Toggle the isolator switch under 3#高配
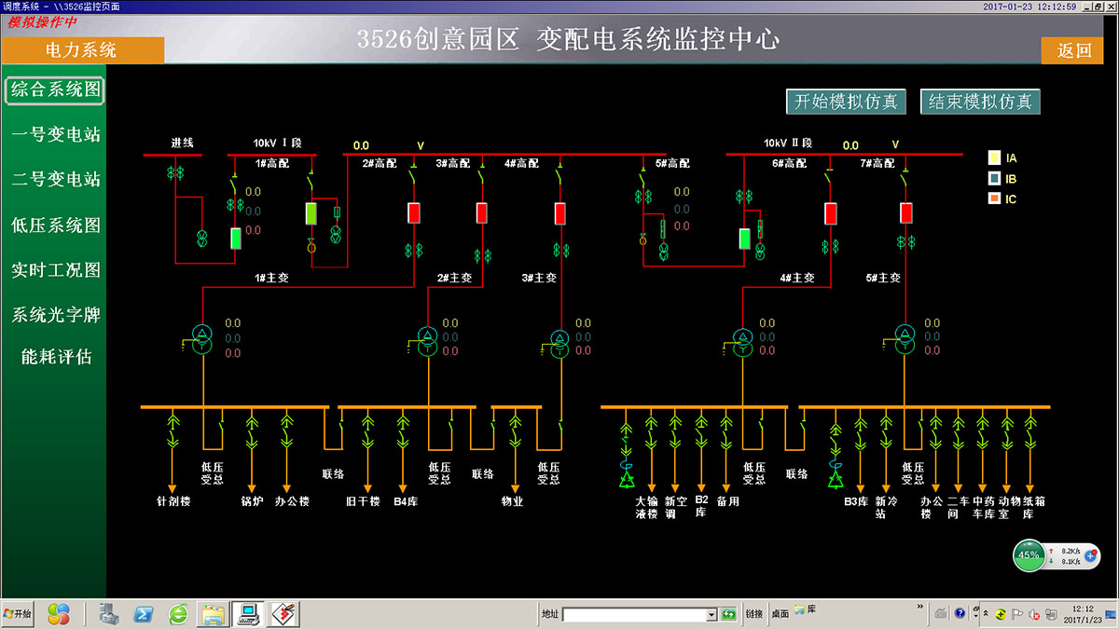 point(481,175)
